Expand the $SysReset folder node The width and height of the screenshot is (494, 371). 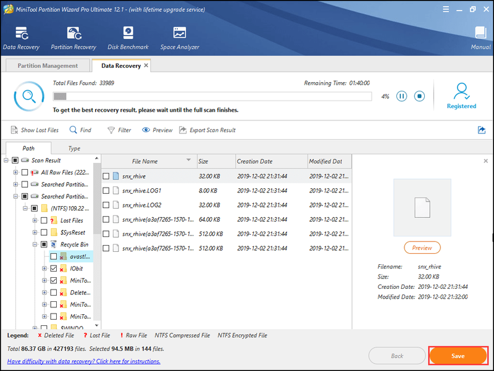tap(35, 233)
